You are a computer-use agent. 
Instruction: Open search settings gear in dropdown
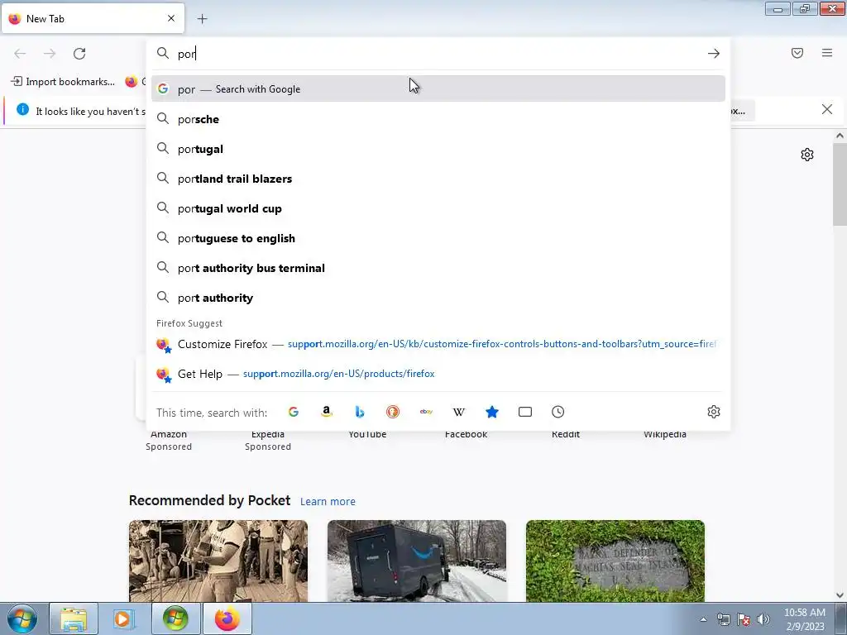click(714, 412)
